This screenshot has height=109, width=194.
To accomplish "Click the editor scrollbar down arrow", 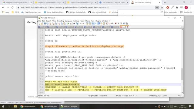I will 182,93.
